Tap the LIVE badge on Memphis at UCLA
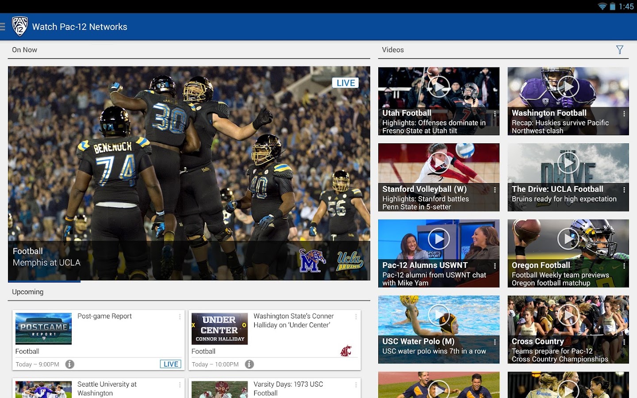Screen dimensions: 637x398 pyautogui.click(x=345, y=83)
